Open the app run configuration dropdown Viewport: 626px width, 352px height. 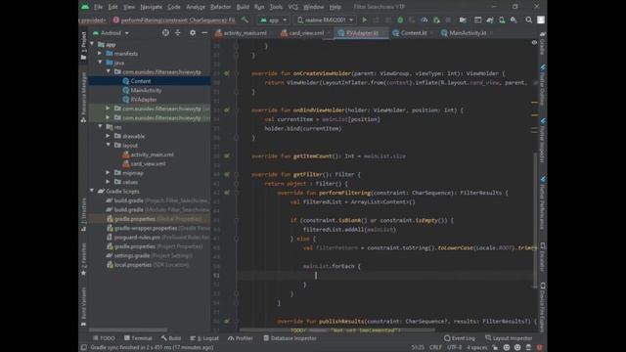274,20
